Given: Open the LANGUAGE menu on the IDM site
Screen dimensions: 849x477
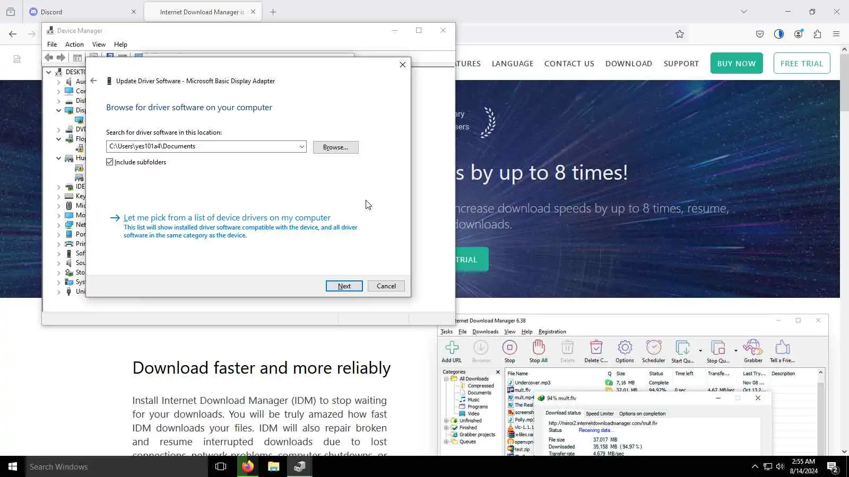Looking at the screenshot, I should [513, 64].
